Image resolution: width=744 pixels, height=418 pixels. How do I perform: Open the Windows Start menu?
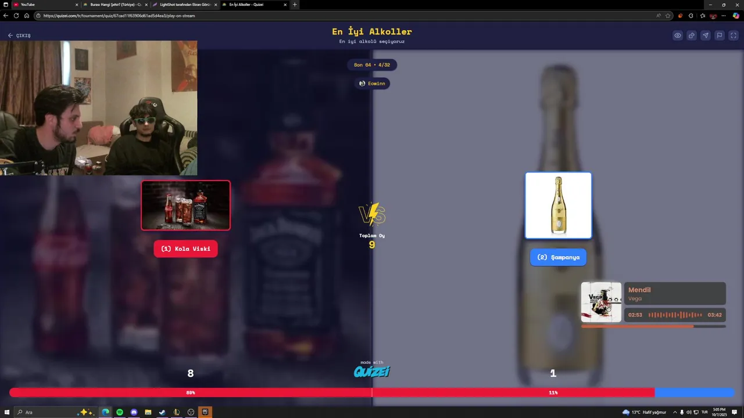coord(7,412)
